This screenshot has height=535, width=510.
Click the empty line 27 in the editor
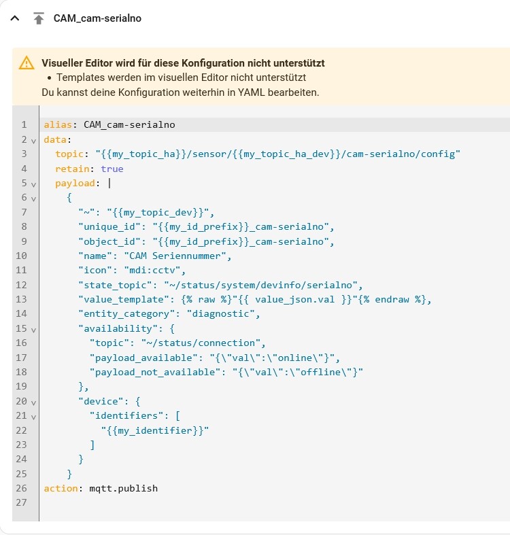pos(204,503)
